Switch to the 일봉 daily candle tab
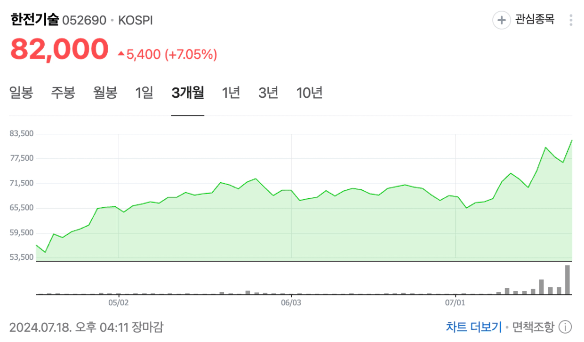 21,93
